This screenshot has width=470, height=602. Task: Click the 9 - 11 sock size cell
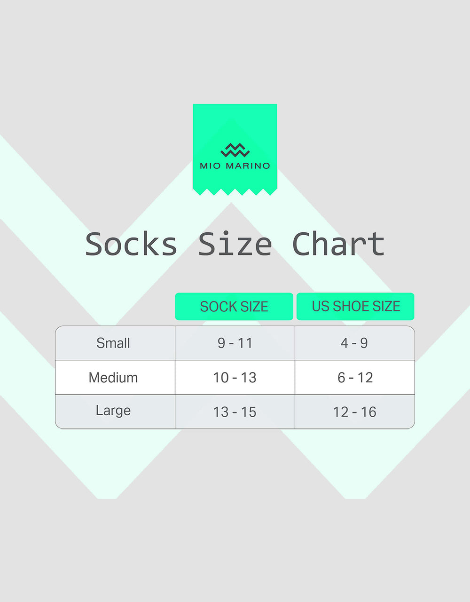click(x=235, y=343)
